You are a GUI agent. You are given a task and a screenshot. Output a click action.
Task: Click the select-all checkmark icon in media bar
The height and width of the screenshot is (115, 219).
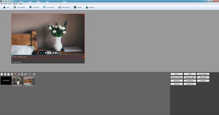2,74
